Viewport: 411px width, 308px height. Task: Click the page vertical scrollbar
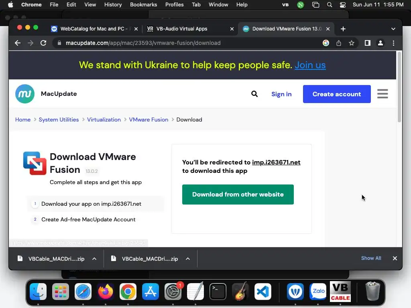pos(399,87)
